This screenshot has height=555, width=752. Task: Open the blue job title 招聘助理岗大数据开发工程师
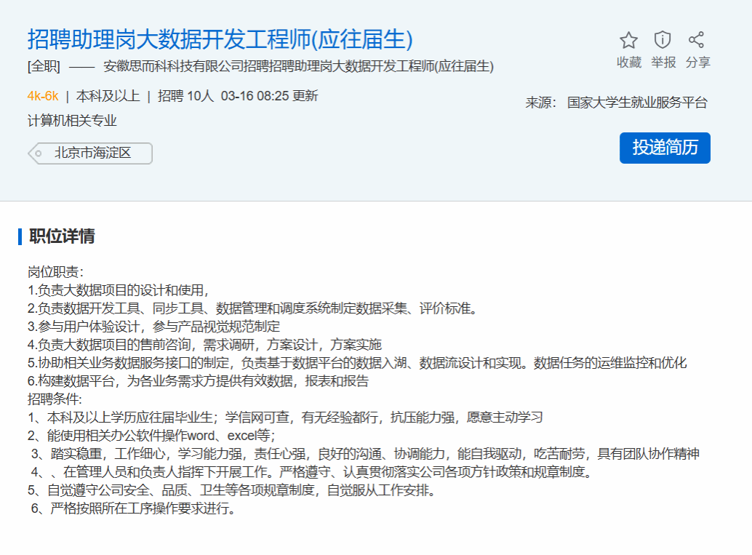(x=220, y=39)
